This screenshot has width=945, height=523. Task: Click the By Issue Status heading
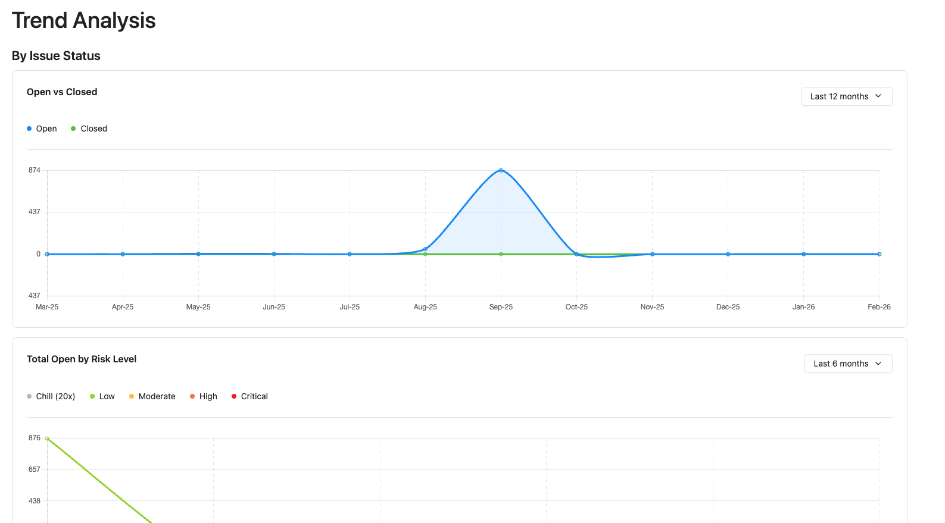[56, 56]
